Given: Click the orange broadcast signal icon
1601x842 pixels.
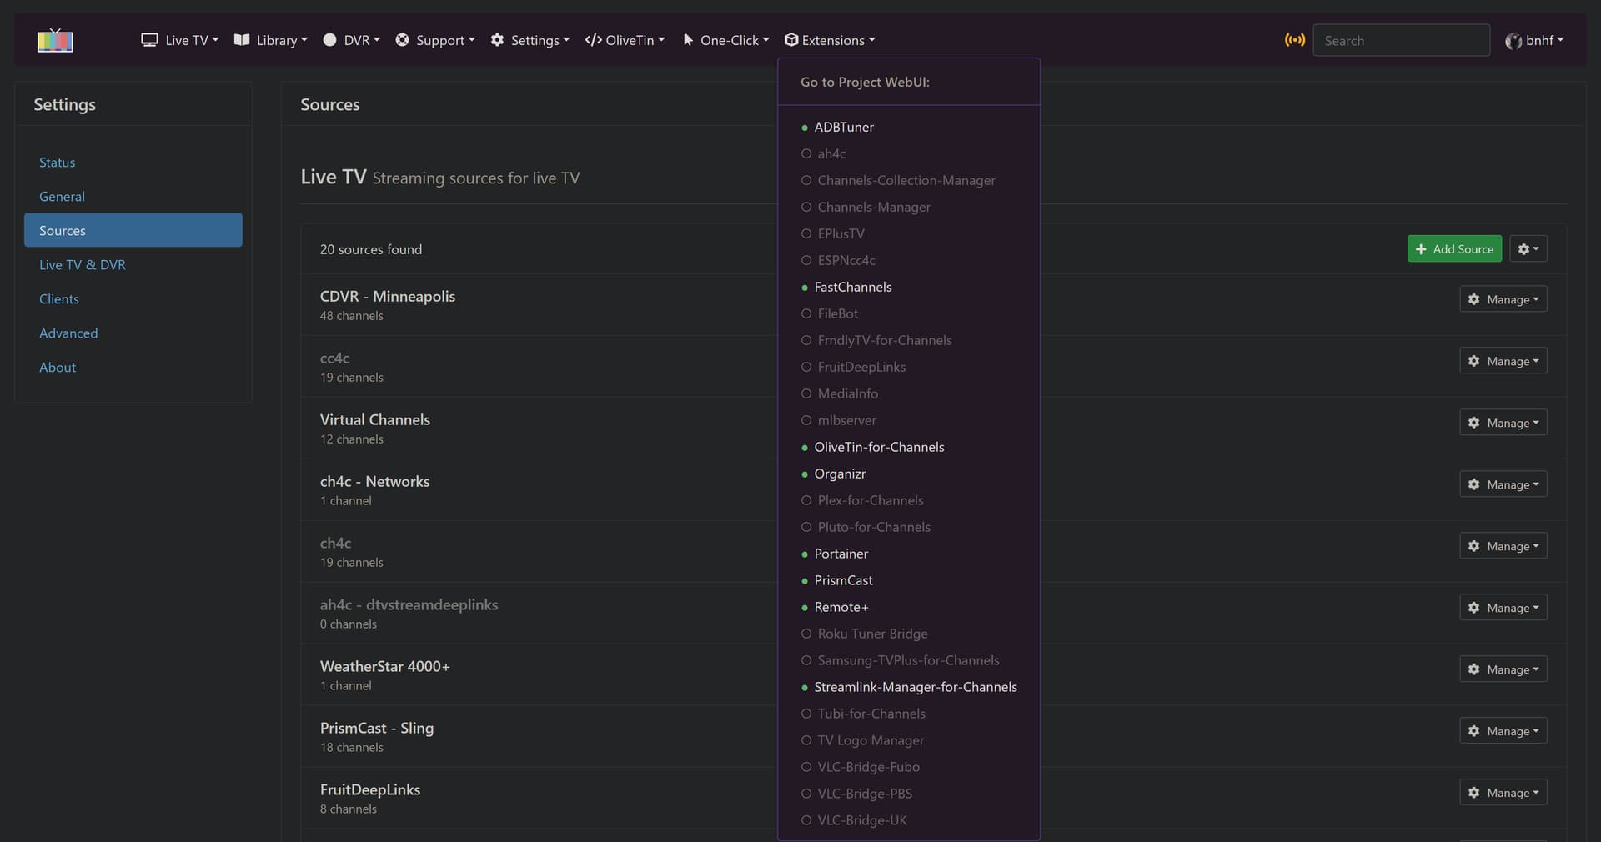Looking at the screenshot, I should click(x=1294, y=40).
